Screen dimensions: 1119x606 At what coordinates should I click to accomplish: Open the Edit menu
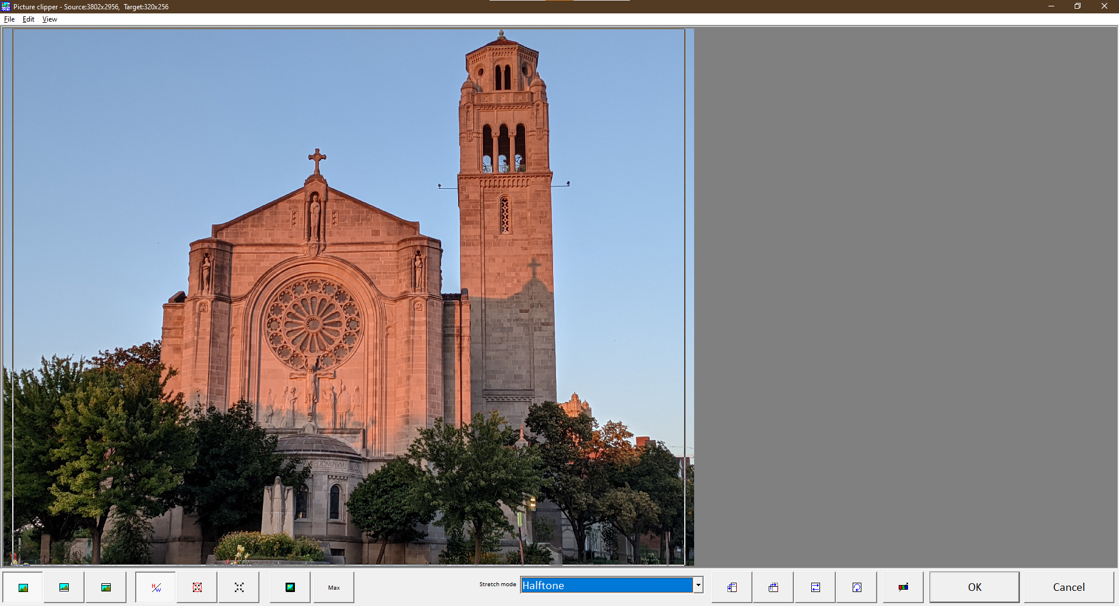coord(29,19)
